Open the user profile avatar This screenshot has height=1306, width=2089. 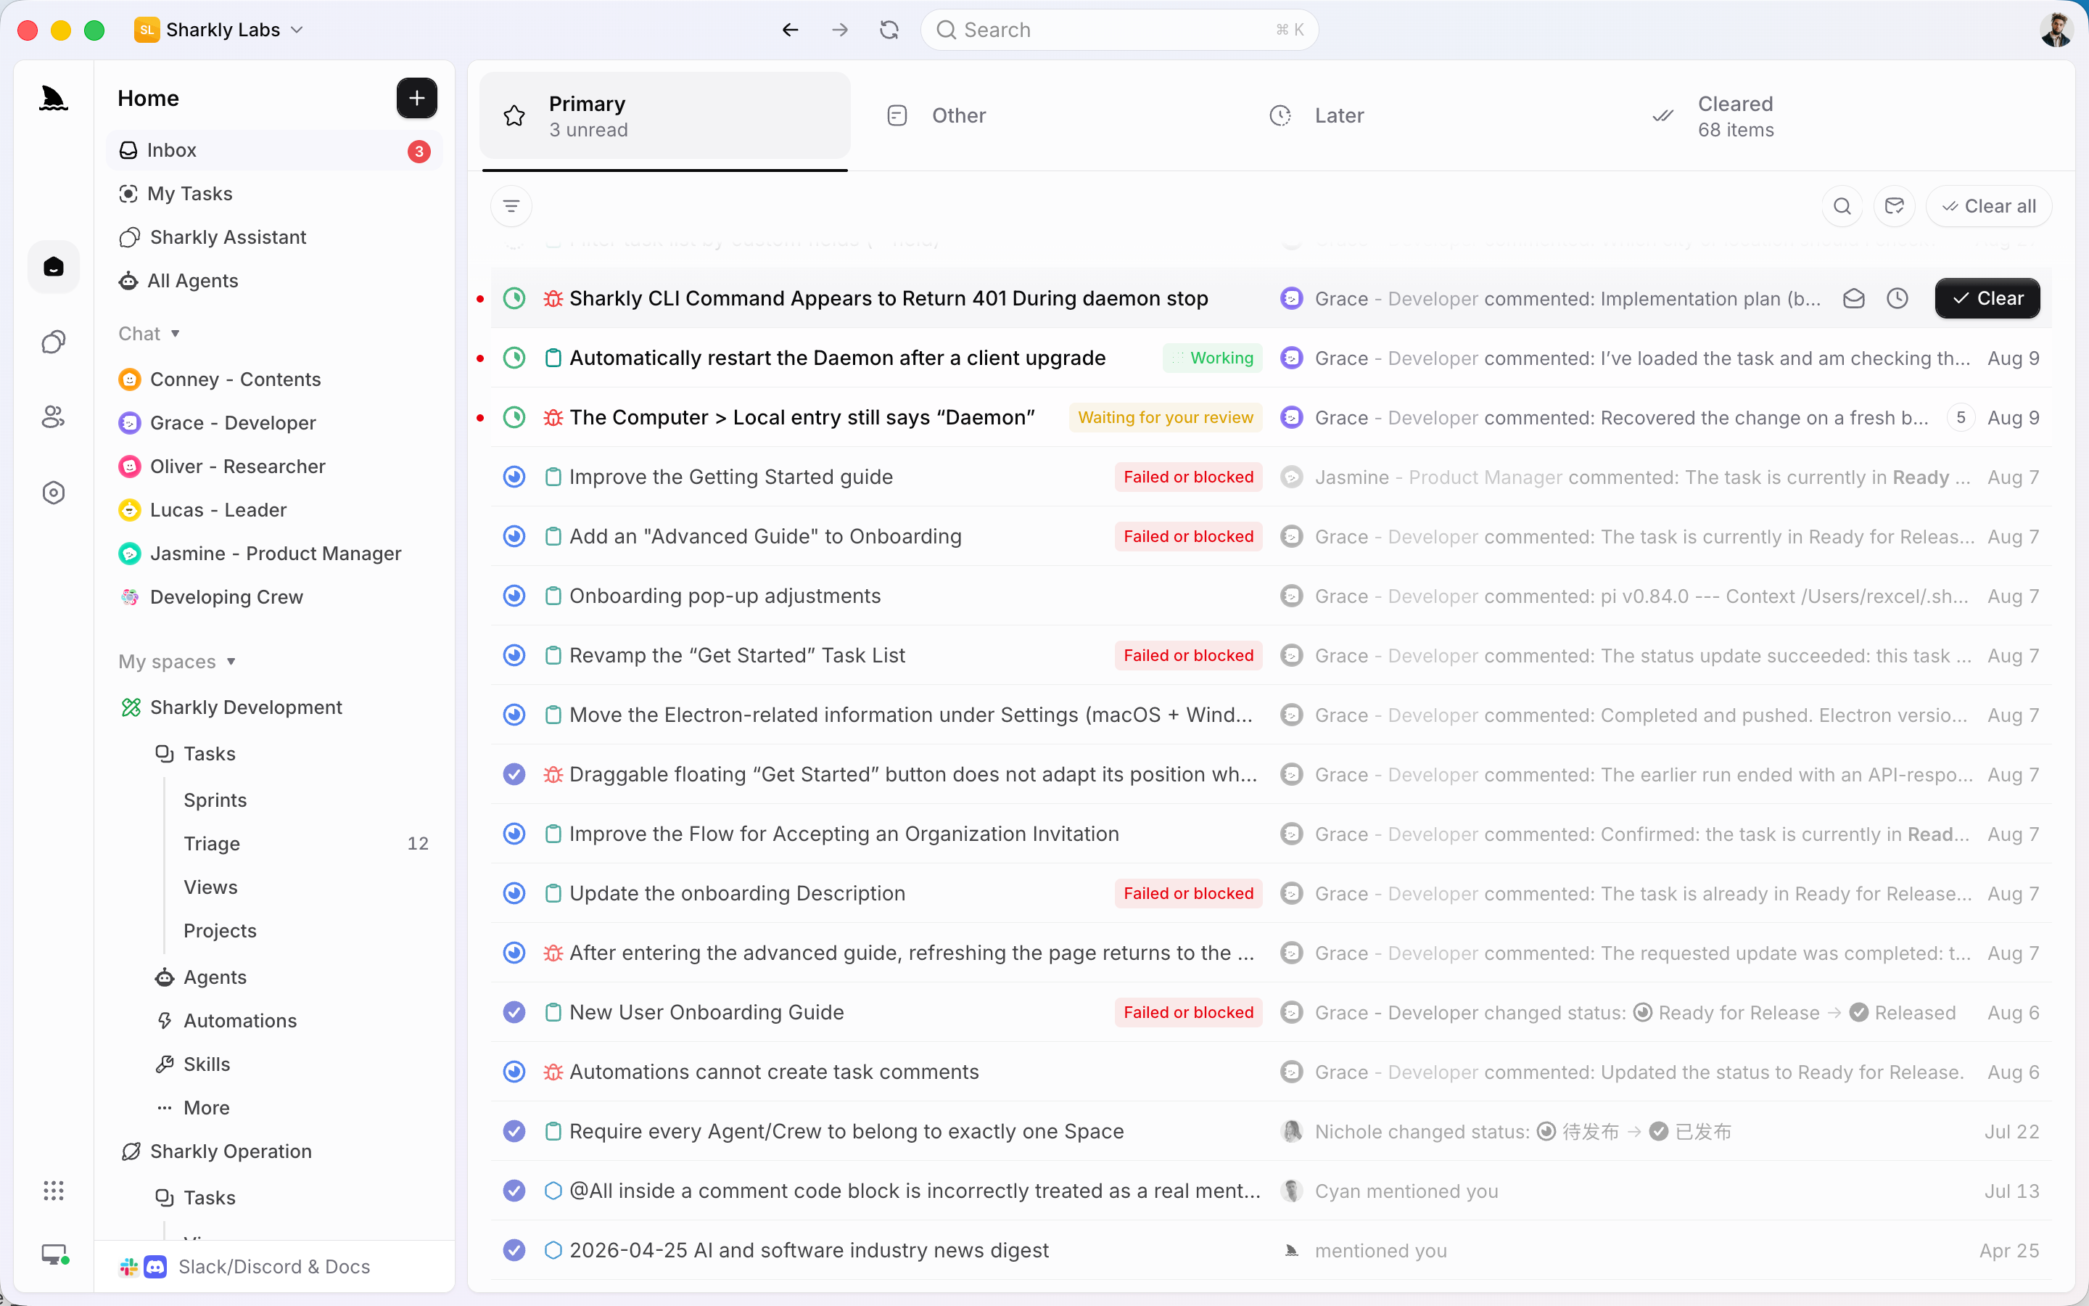2056,30
